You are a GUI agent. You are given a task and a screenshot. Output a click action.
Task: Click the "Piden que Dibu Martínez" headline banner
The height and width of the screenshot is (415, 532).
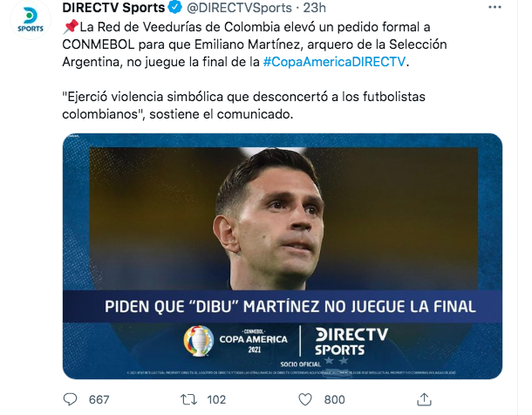click(283, 307)
